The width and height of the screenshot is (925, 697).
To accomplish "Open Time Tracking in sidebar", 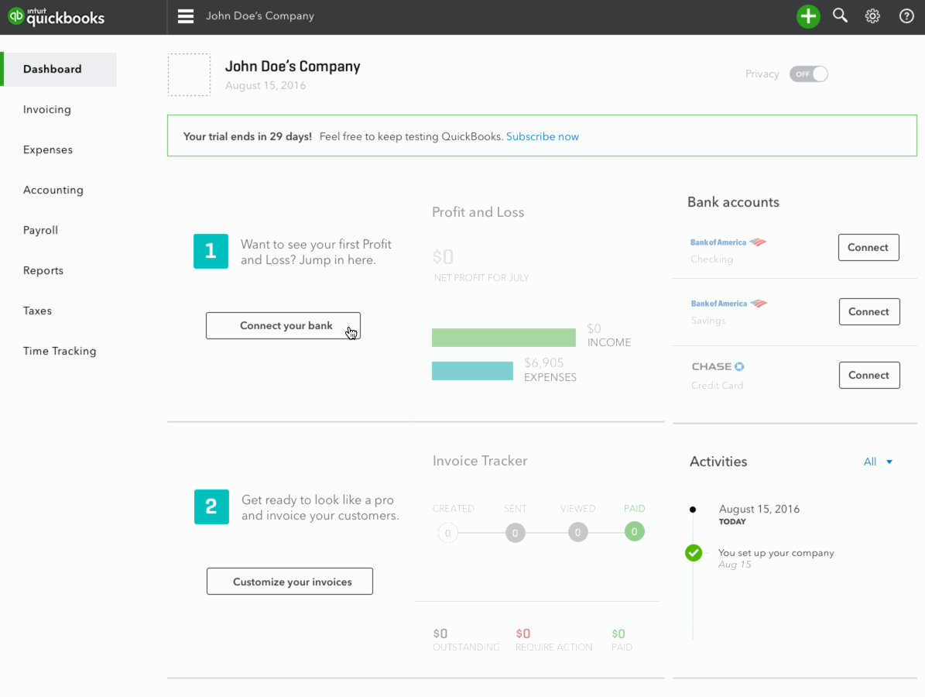I will 60,351.
